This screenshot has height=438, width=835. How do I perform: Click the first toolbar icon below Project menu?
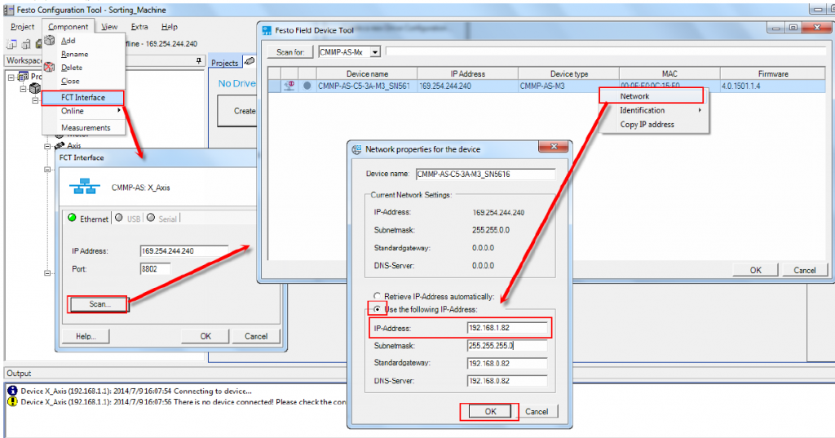11,44
